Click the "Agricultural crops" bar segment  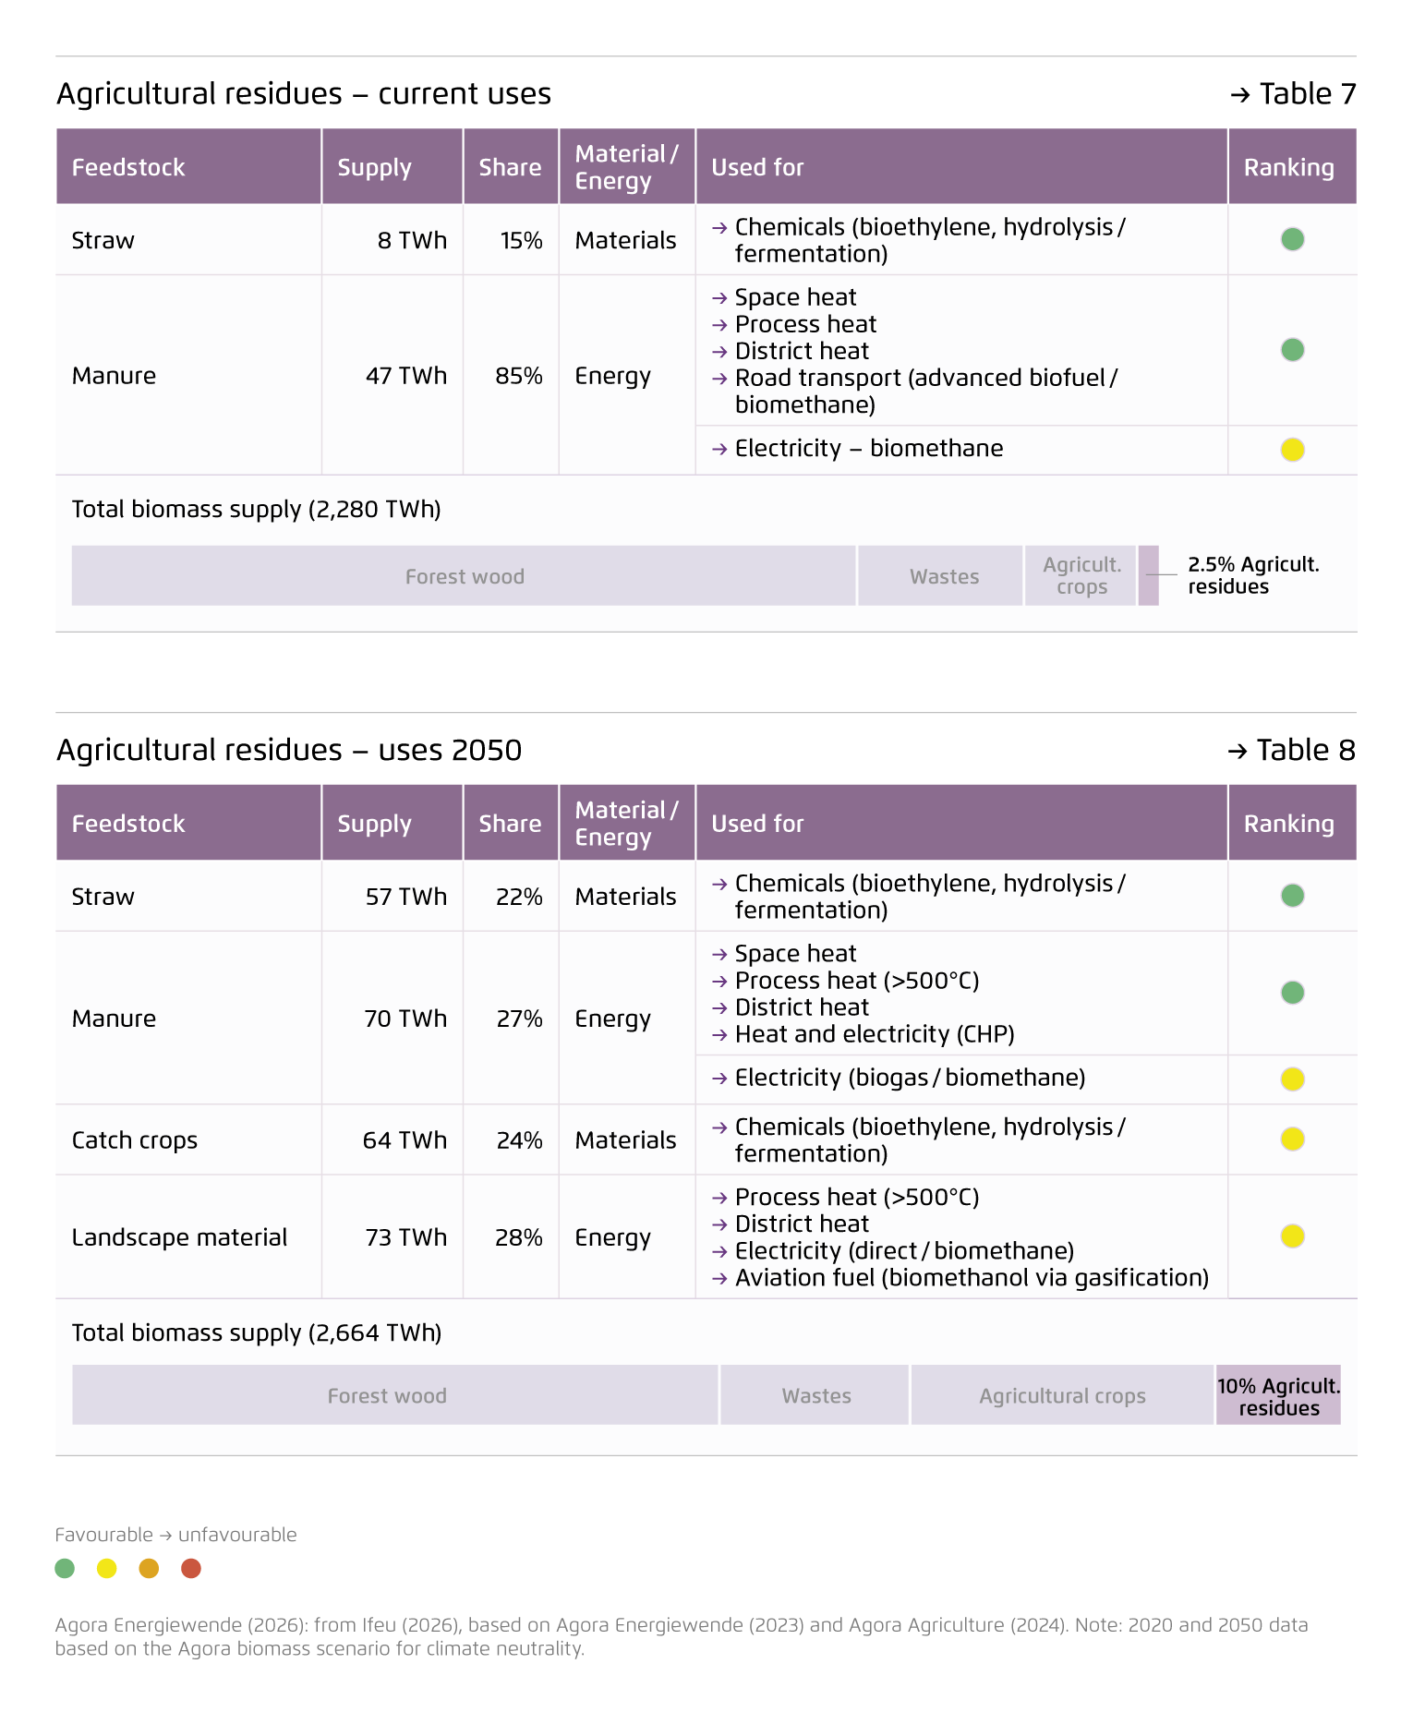pyautogui.click(x=1062, y=1395)
